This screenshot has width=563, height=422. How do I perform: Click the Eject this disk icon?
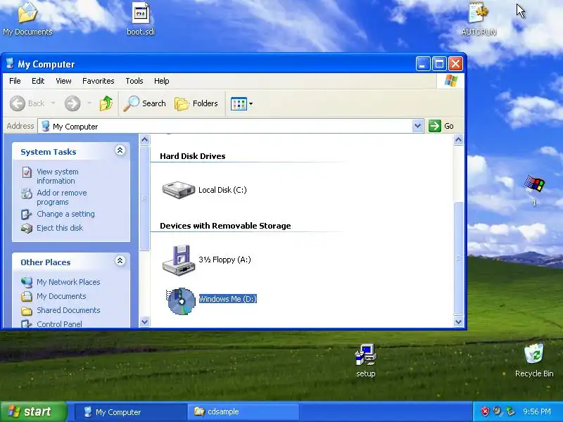(x=27, y=228)
